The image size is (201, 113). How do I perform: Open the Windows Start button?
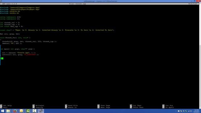point(3,111)
